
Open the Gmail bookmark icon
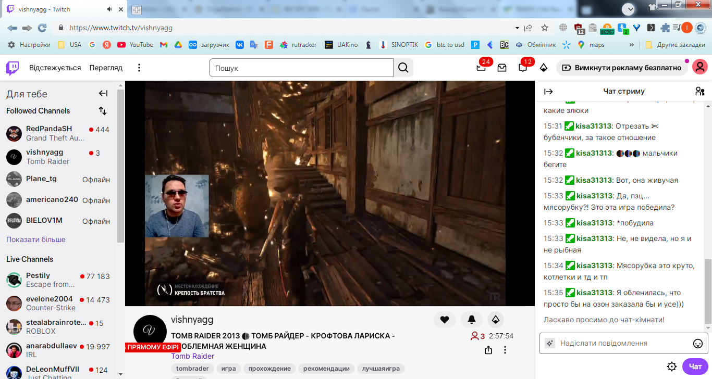click(163, 45)
